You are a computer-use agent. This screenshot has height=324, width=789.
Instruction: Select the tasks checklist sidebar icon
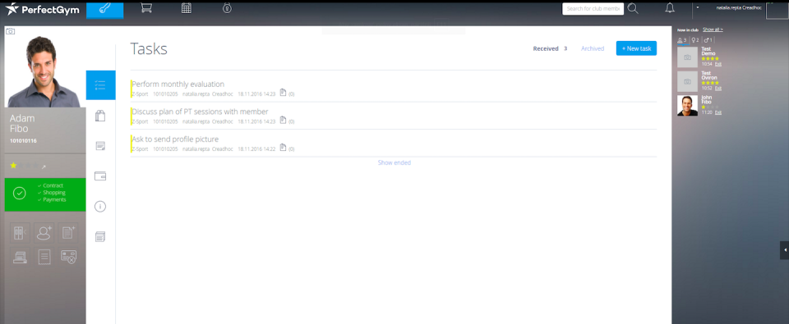pos(100,84)
